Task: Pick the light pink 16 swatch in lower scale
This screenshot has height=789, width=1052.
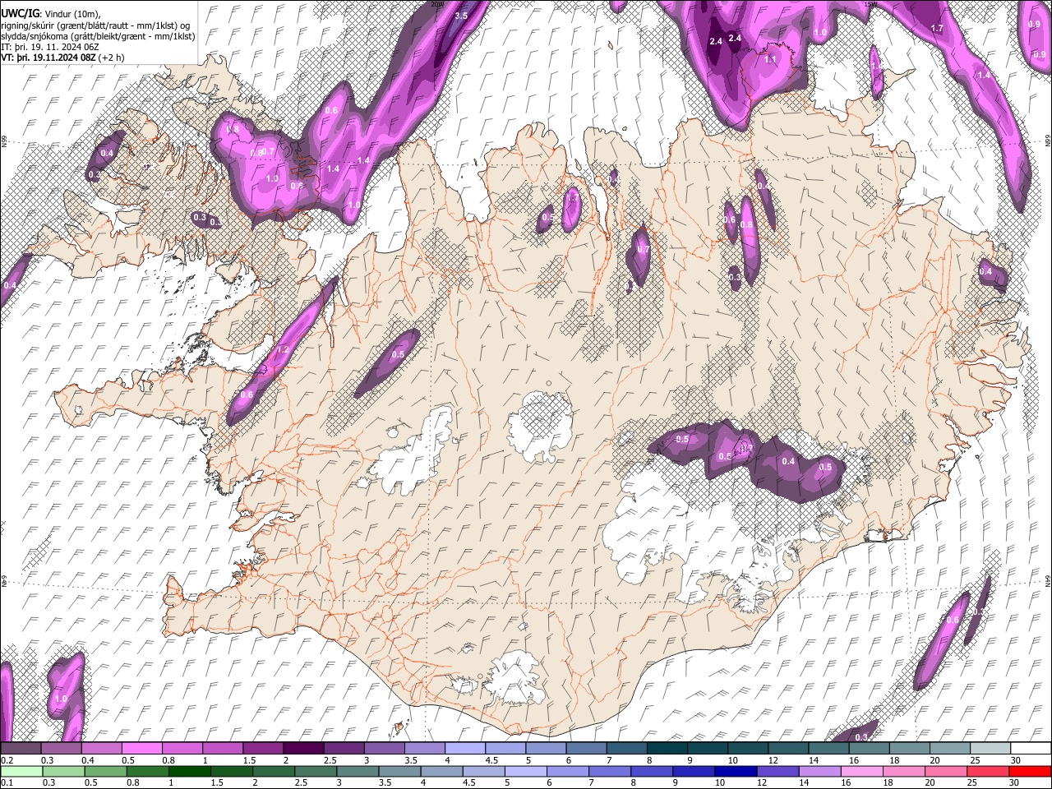Action: [862, 771]
